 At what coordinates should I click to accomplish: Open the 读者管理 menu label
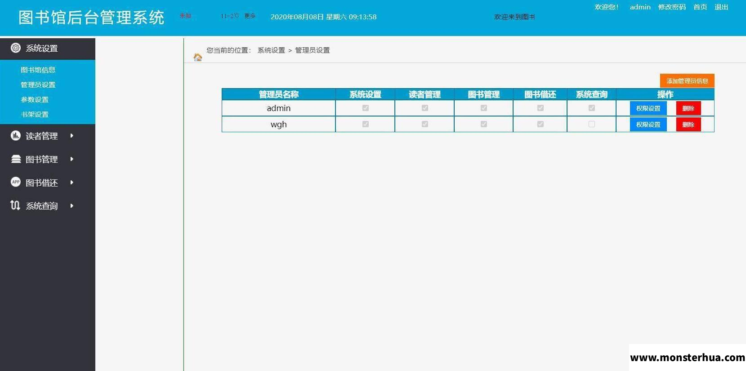coord(42,136)
